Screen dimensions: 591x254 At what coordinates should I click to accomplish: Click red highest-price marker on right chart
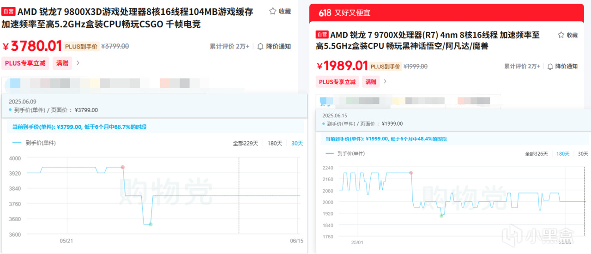411,173
